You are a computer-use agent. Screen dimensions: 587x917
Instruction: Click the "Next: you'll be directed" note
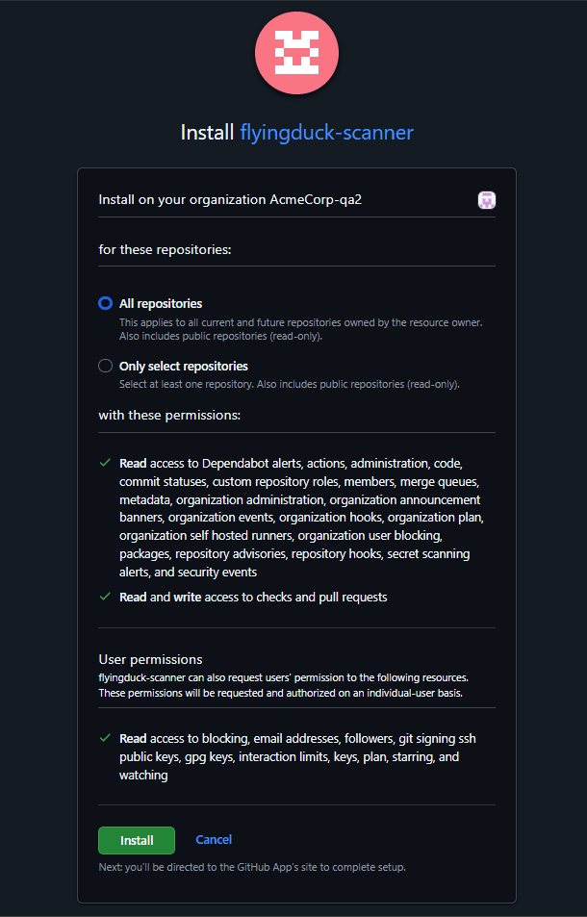[252, 867]
